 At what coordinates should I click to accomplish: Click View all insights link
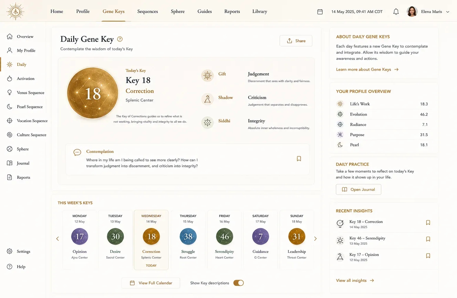click(x=355, y=280)
